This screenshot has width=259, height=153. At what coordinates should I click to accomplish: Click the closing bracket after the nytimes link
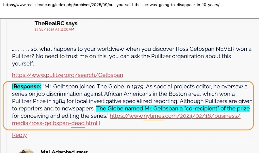tap(100, 124)
